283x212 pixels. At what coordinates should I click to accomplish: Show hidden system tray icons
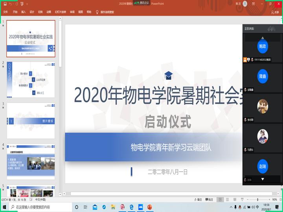[x=231, y=207]
